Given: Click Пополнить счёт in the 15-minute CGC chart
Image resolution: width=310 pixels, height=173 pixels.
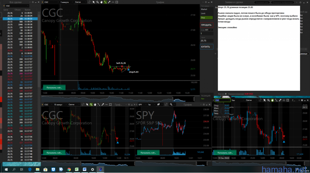Looking at the screenshot, I should click(54, 153).
